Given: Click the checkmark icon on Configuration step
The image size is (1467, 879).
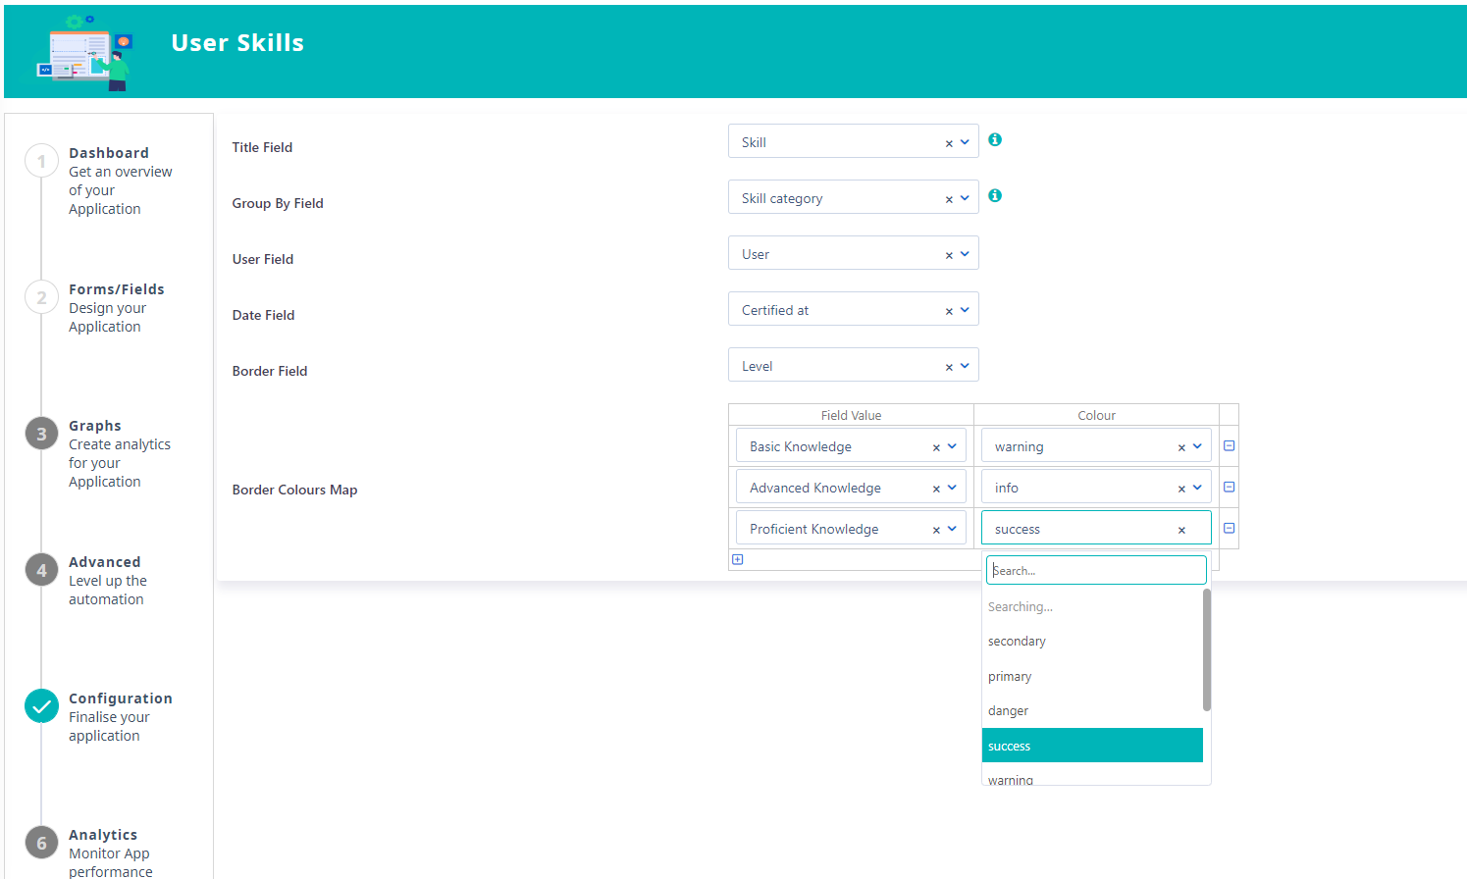Looking at the screenshot, I should coord(41,705).
